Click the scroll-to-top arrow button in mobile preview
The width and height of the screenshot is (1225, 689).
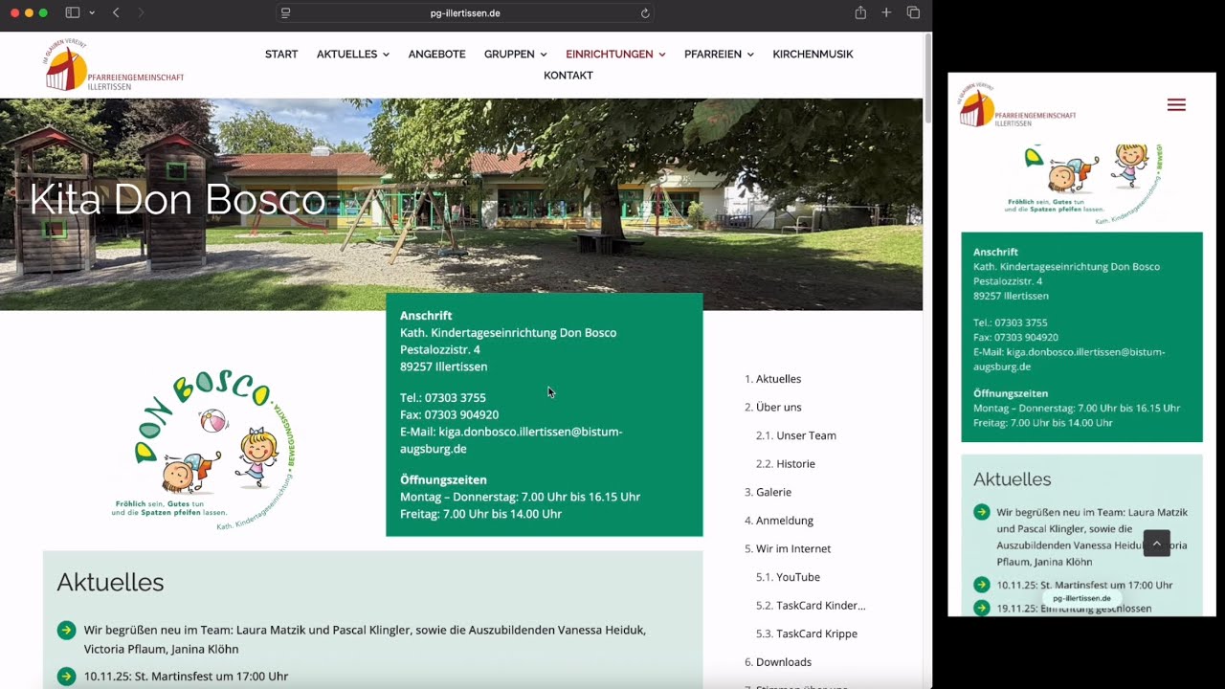pos(1156,543)
